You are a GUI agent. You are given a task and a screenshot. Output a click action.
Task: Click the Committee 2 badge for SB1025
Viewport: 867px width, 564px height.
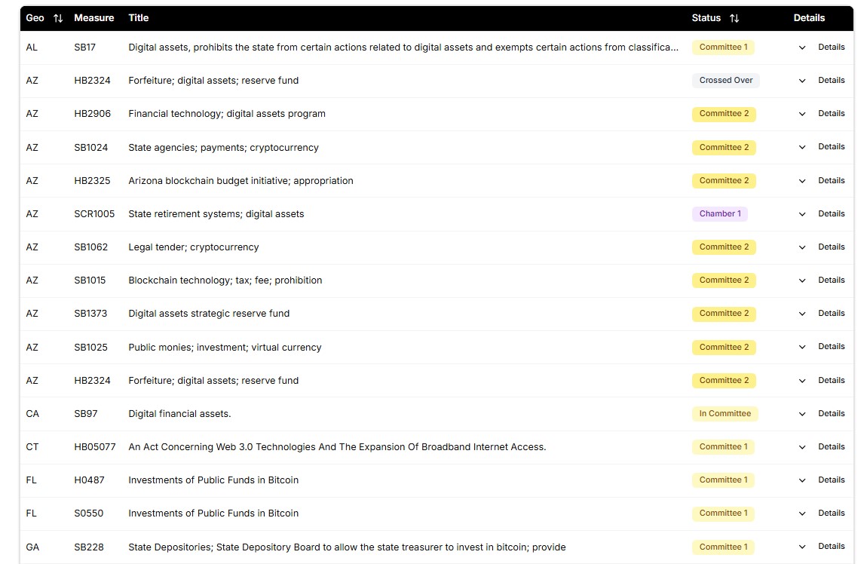tap(724, 347)
